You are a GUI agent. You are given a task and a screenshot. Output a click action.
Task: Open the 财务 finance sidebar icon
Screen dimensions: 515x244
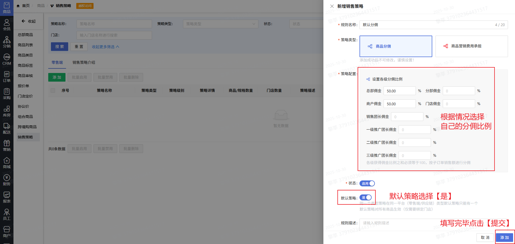click(x=7, y=180)
